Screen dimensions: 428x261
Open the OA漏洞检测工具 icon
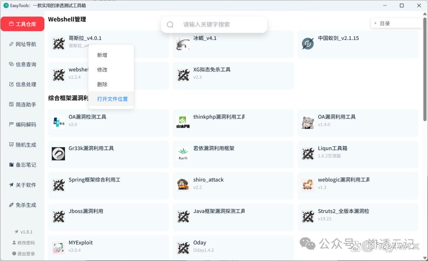(59, 122)
